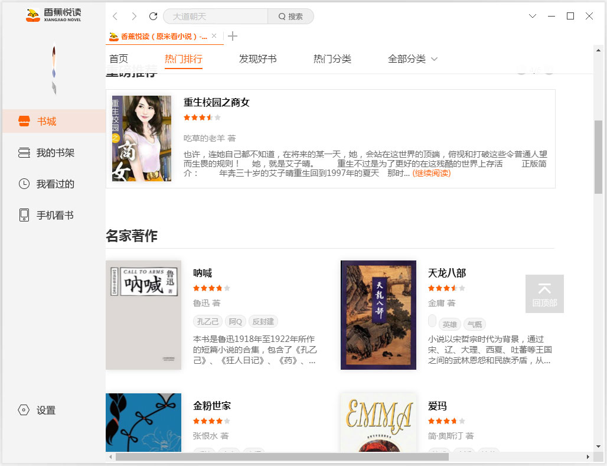Click the author 吃草的老羊 著

pos(210,138)
